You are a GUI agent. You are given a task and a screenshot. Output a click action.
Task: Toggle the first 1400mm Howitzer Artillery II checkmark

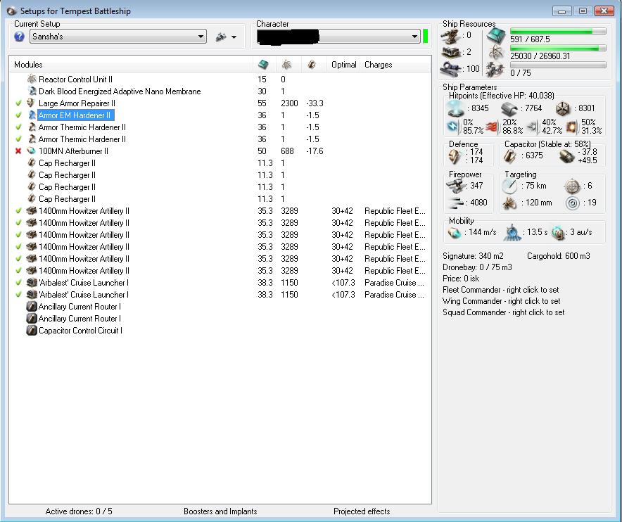coord(18,211)
